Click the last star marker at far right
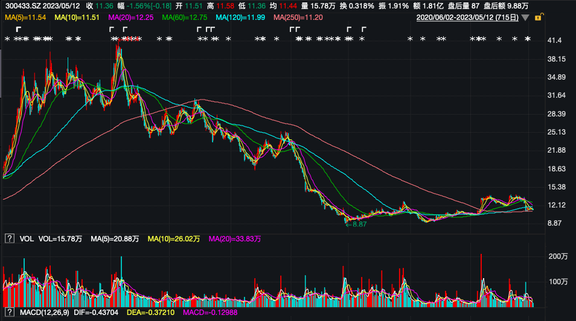 pyautogui.click(x=528, y=39)
